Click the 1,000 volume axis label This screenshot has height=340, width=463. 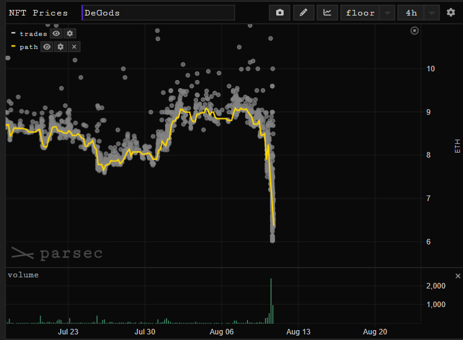point(436,304)
